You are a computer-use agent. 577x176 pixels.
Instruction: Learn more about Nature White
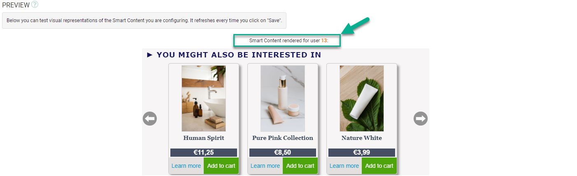[344, 166]
